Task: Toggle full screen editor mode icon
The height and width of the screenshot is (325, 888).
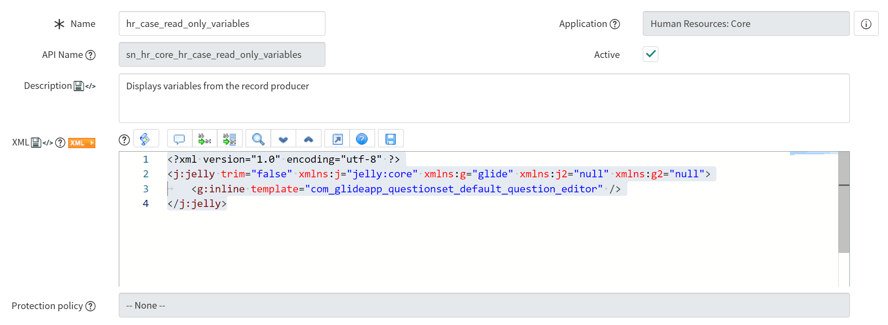Action: click(337, 139)
